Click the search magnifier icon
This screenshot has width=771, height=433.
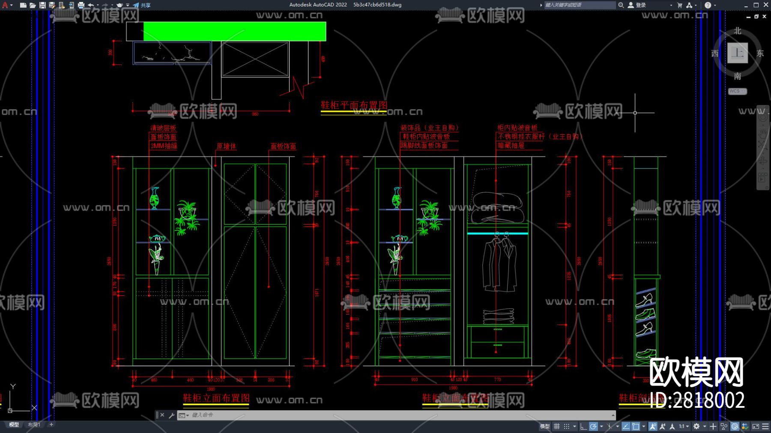(x=621, y=5)
